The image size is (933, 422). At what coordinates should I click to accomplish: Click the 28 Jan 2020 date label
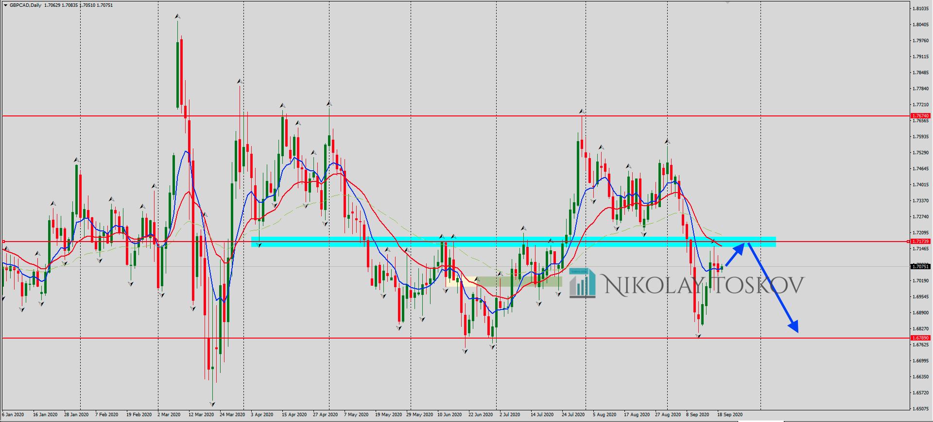pyautogui.click(x=76, y=415)
